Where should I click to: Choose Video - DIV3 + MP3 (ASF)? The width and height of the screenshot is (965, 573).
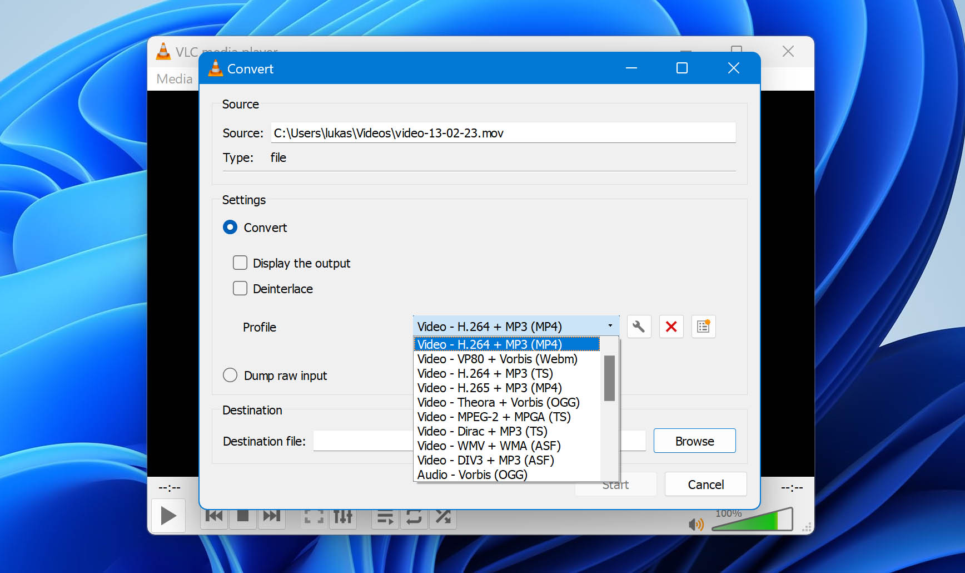[x=507, y=460]
